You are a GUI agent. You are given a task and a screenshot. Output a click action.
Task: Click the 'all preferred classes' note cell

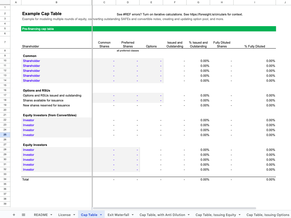128,51
